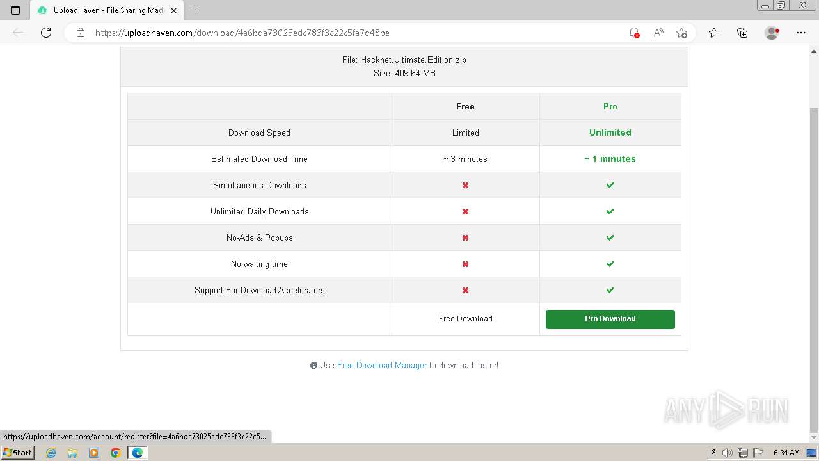Open Internet Explorer from taskbar
819x461 pixels.
click(51, 453)
